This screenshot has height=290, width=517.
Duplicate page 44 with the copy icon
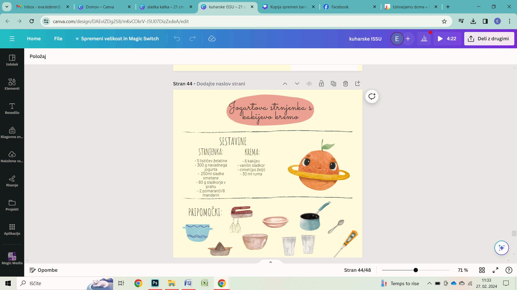pyautogui.click(x=333, y=84)
